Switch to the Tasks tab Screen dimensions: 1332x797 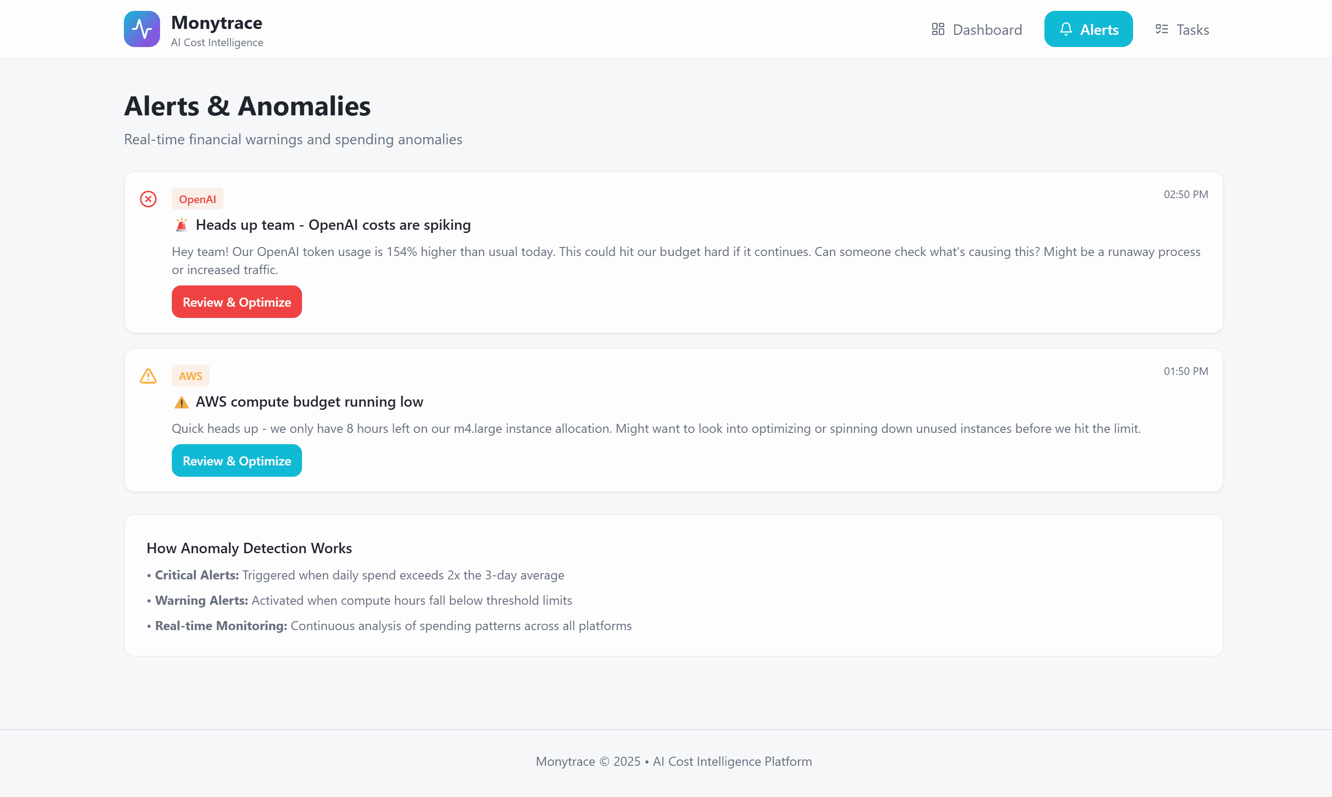(1182, 29)
